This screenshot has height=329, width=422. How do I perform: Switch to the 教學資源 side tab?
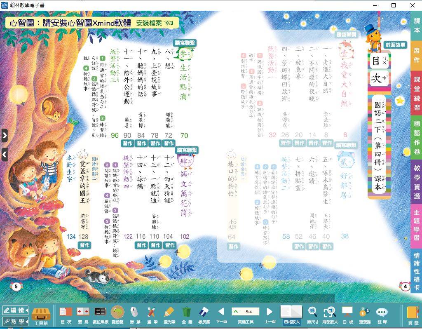[x=417, y=182]
